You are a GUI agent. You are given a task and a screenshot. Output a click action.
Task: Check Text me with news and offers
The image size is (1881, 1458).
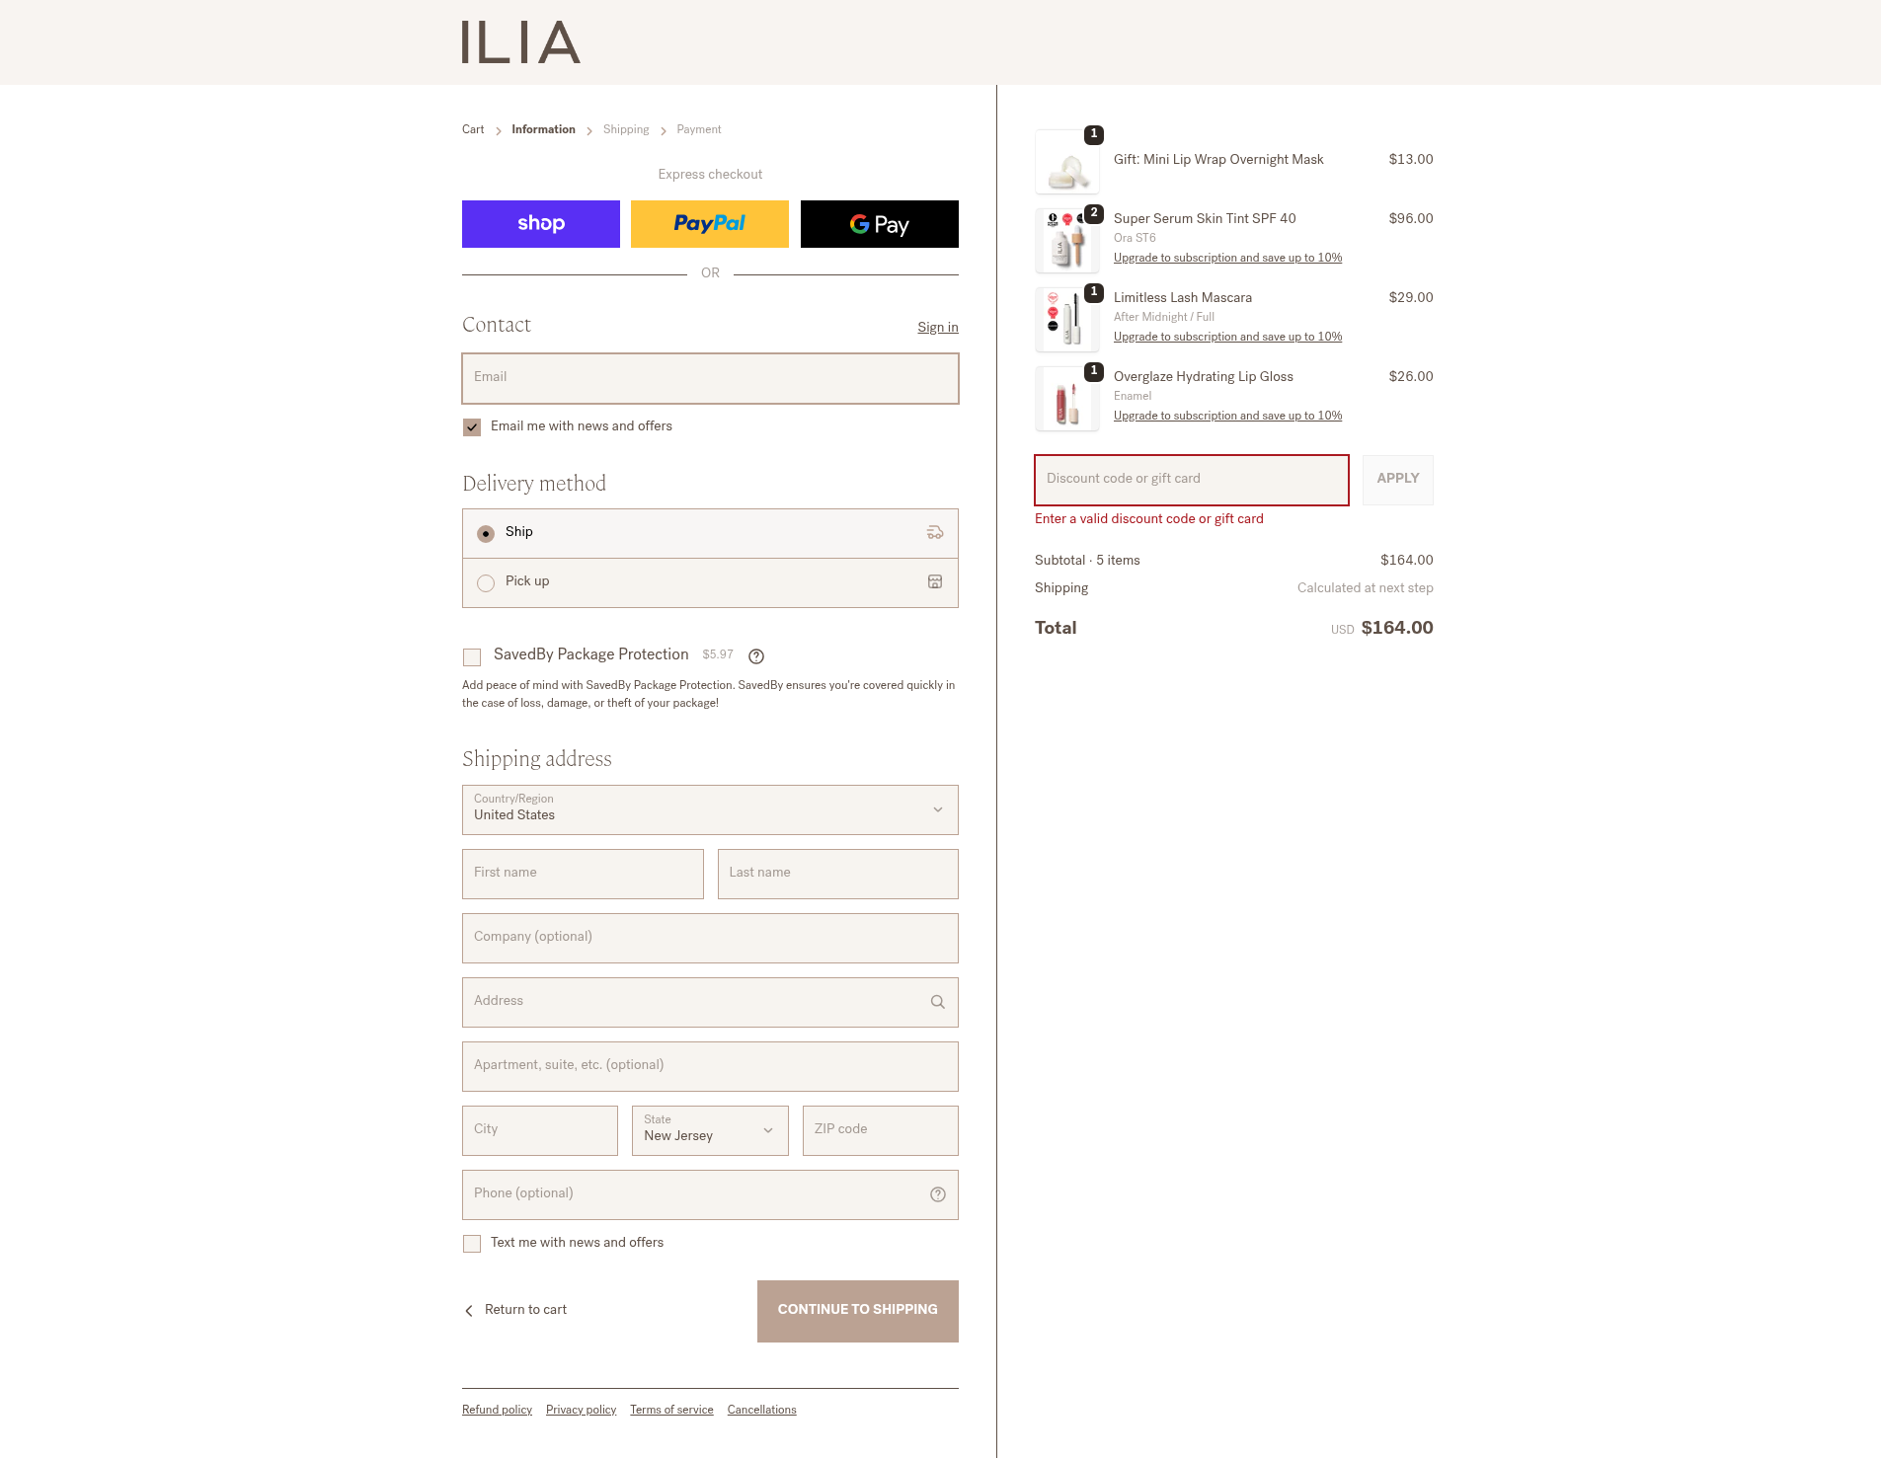472,1244
